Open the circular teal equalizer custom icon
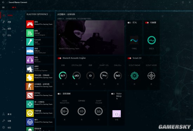Image resolution: width=193 pixels, height=131 pixels. [x=152, y=40]
